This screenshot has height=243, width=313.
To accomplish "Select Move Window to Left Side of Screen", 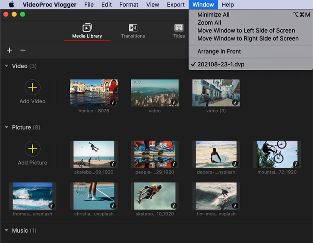I will click(x=246, y=31).
